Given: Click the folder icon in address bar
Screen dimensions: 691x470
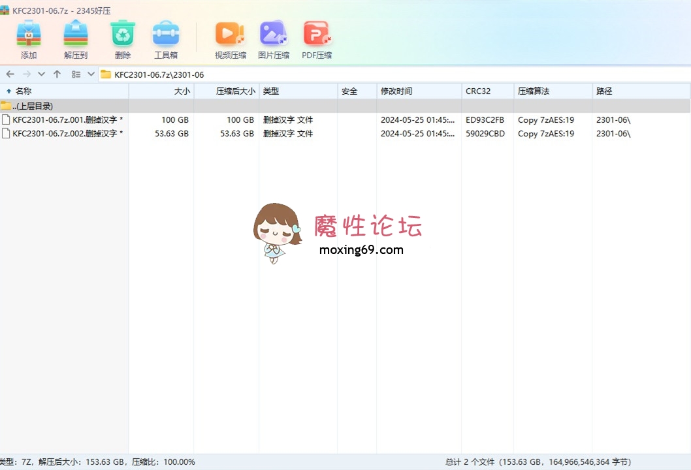Looking at the screenshot, I should tap(106, 74).
